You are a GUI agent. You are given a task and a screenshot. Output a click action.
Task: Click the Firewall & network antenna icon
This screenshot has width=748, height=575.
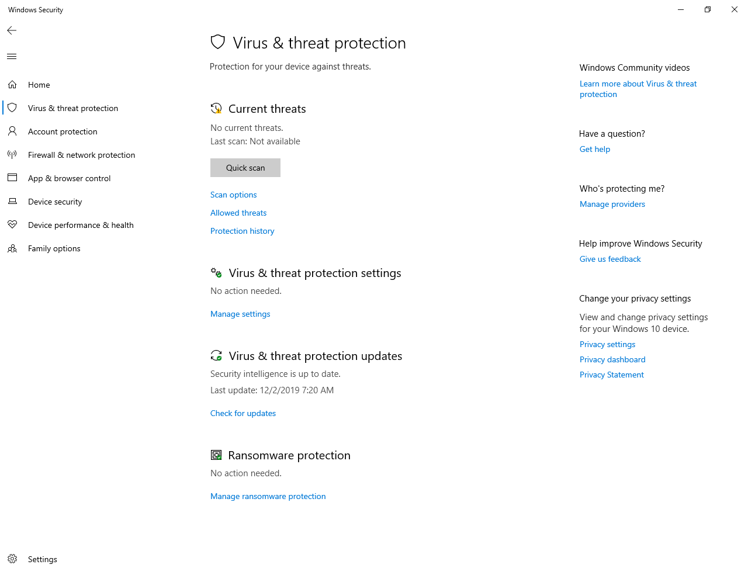(12, 155)
